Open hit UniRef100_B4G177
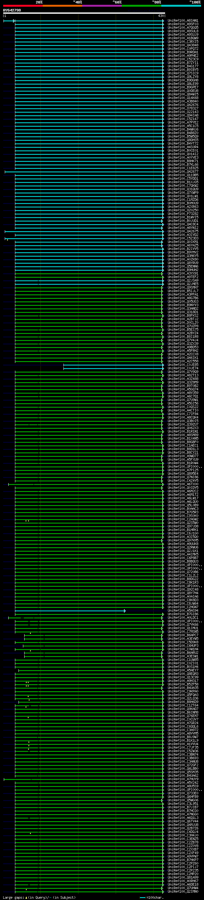 pos(183,66)
